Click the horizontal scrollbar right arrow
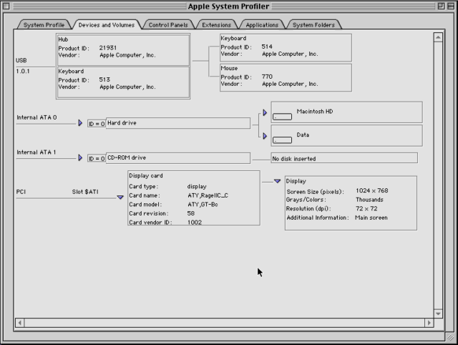Viewport: 458px width, 345px height. [429, 323]
